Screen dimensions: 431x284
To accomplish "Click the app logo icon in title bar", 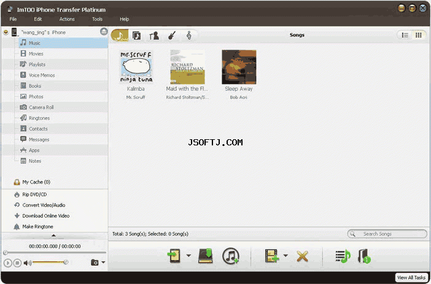I will 10,9.
